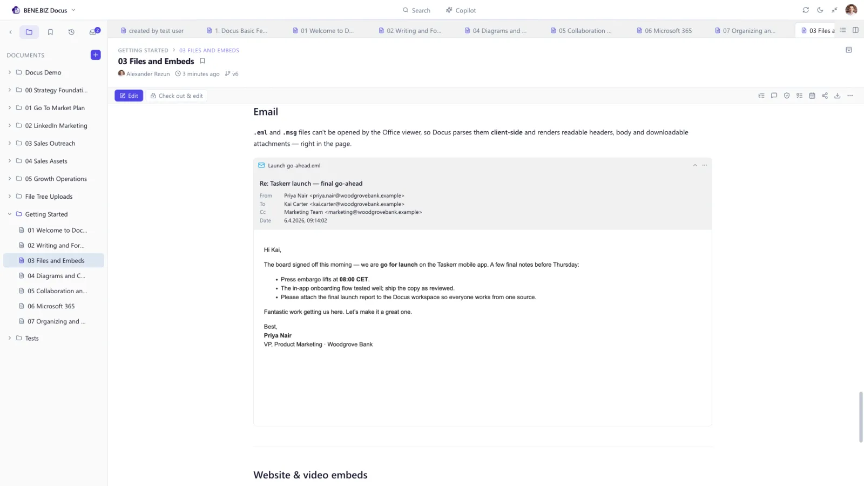Viewport: 864px width, 486px height.
Task: Collapse the Launch go-ahead.eml embed
Action: click(695, 165)
